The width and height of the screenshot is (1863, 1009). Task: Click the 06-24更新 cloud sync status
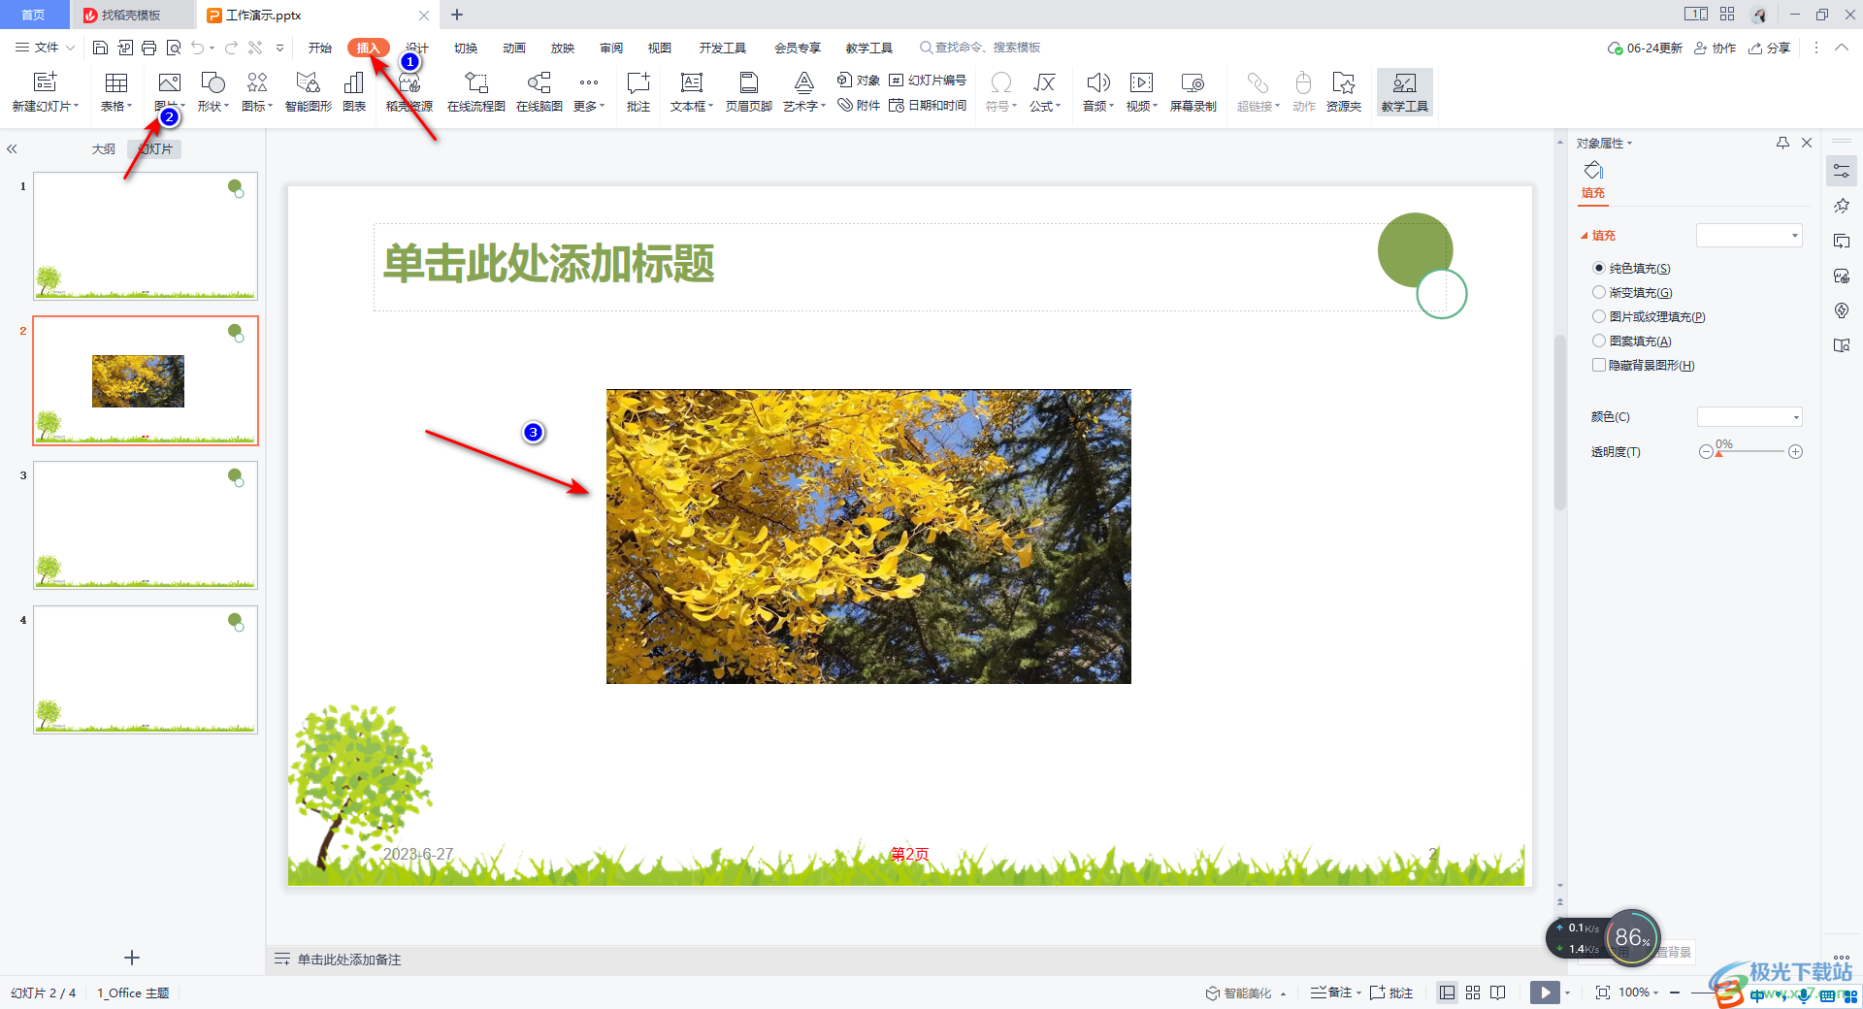pos(1645,48)
